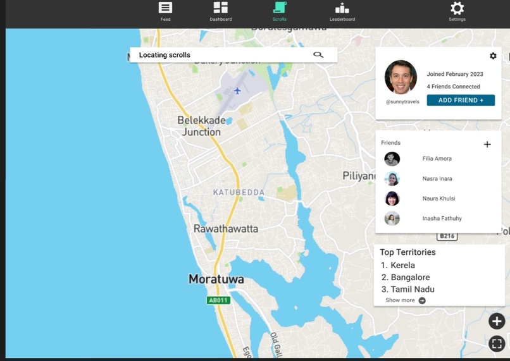The width and height of the screenshot is (510, 361).
Task: Click the plus icon beside Friends
Action: (x=487, y=144)
